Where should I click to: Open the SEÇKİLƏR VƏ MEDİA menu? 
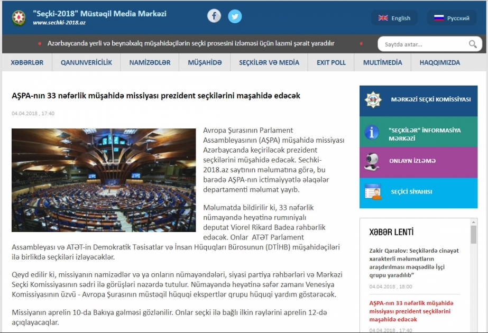(x=269, y=62)
